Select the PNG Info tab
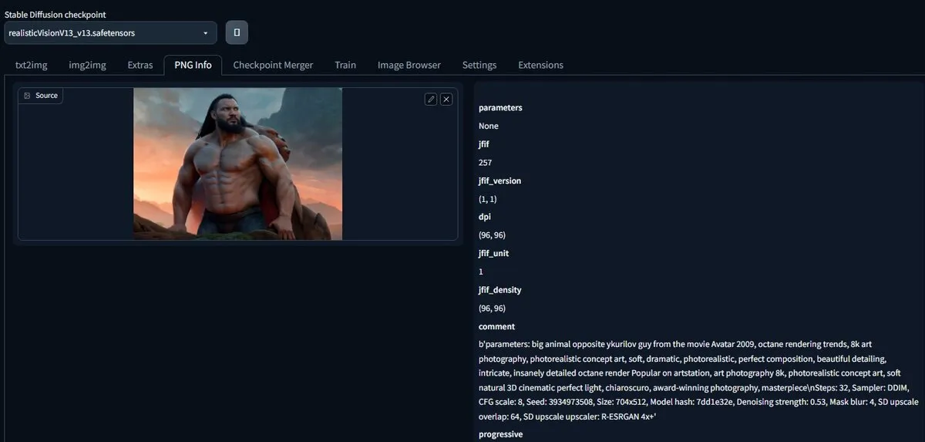The height and width of the screenshot is (442, 925). 193,65
